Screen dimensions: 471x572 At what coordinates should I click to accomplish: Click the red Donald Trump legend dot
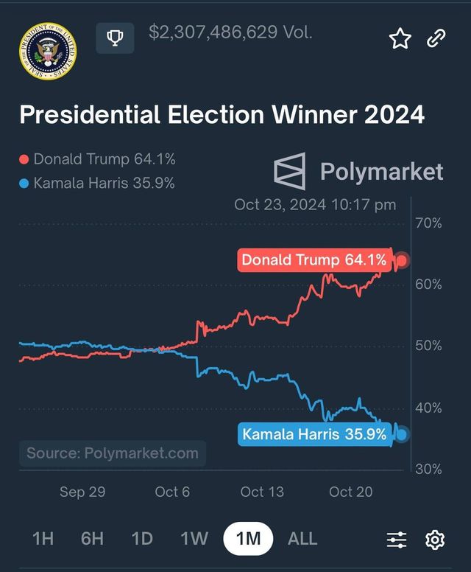pyautogui.click(x=24, y=159)
